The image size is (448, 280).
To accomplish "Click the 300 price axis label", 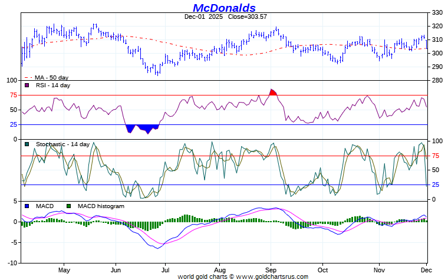I will pyautogui.click(x=437, y=53).
